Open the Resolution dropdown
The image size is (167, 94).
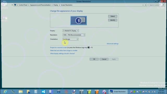(x=74, y=35)
